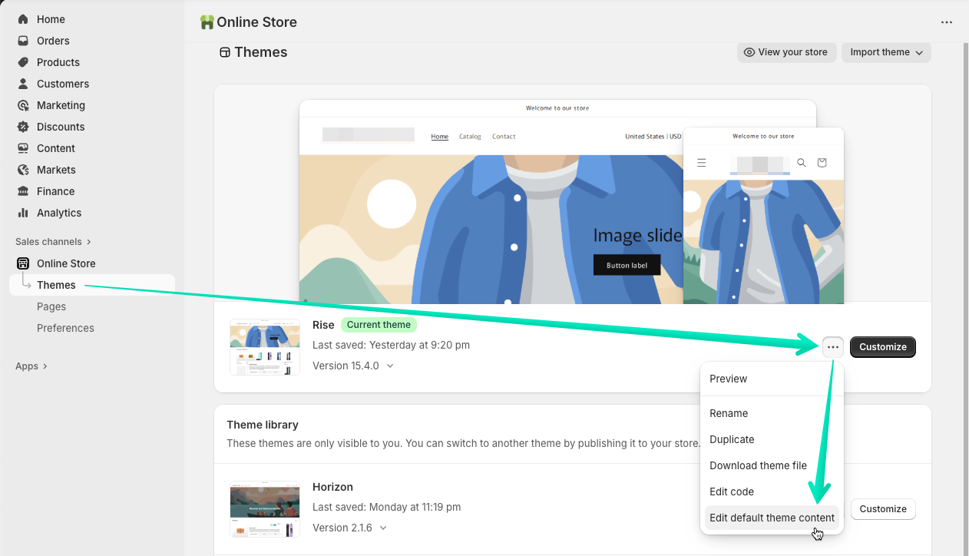Expand Horizon Version 2.1.6 dropdown
969x556 pixels.
(x=349, y=528)
